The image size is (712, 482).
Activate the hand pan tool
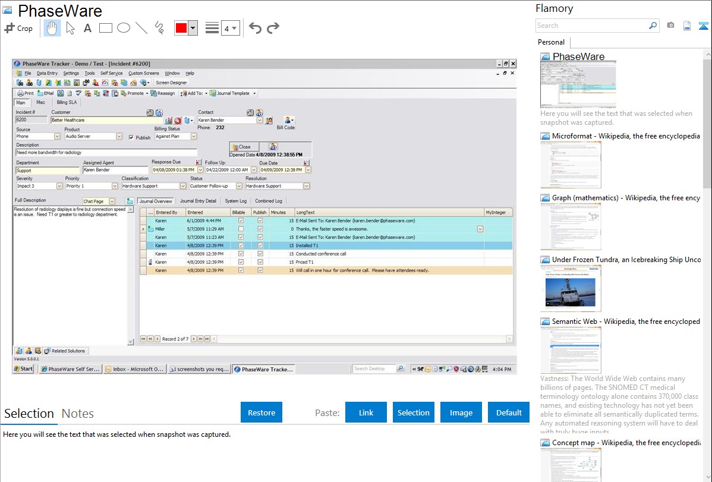(52, 28)
